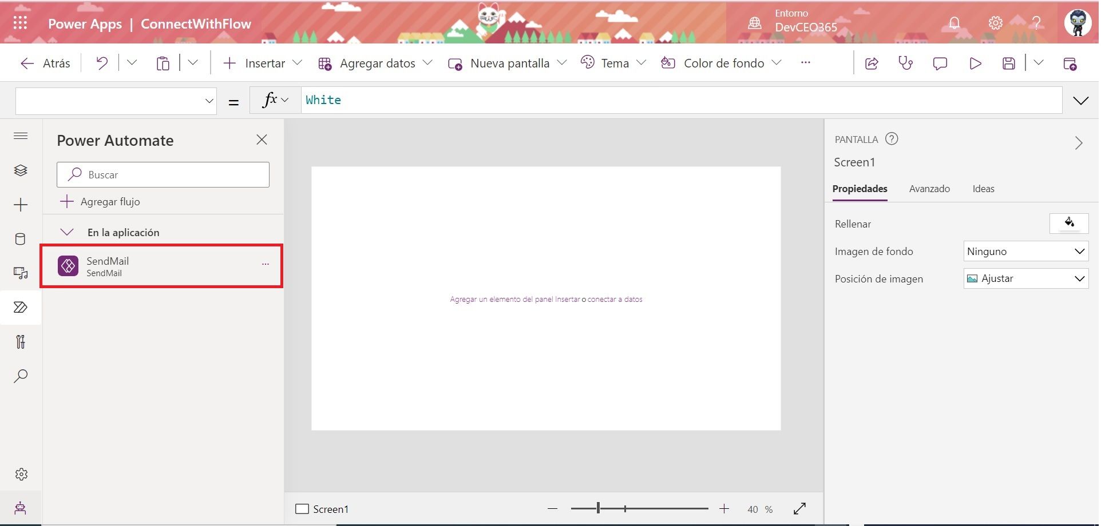Viewport: 1101px width, 526px height.
Task: Select Screen1 in the bottom bar
Action: point(322,509)
